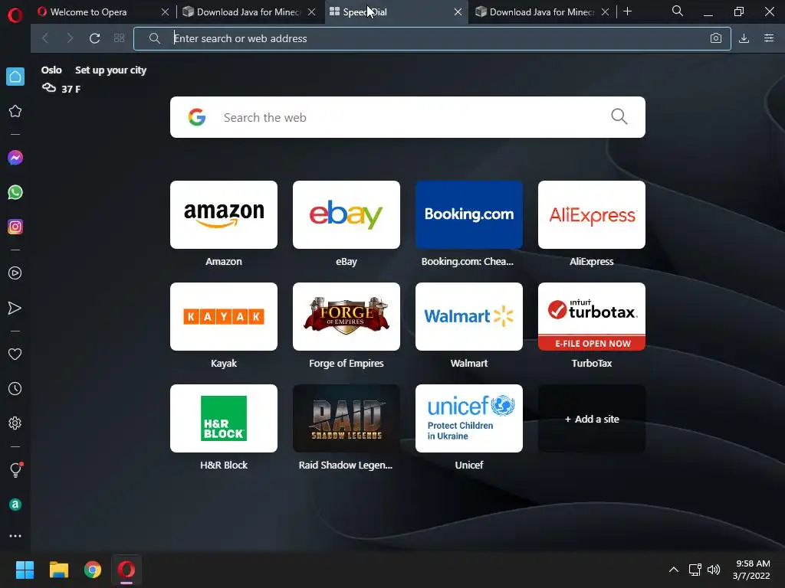The height and width of the screenshot is (588, 785).
Task: Open the H&R Block speed dial tile
Action: pos(224,419)
